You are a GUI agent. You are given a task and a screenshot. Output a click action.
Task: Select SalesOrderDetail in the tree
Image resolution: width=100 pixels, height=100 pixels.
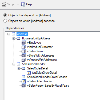pyautogui.click(x=38, y=68)
